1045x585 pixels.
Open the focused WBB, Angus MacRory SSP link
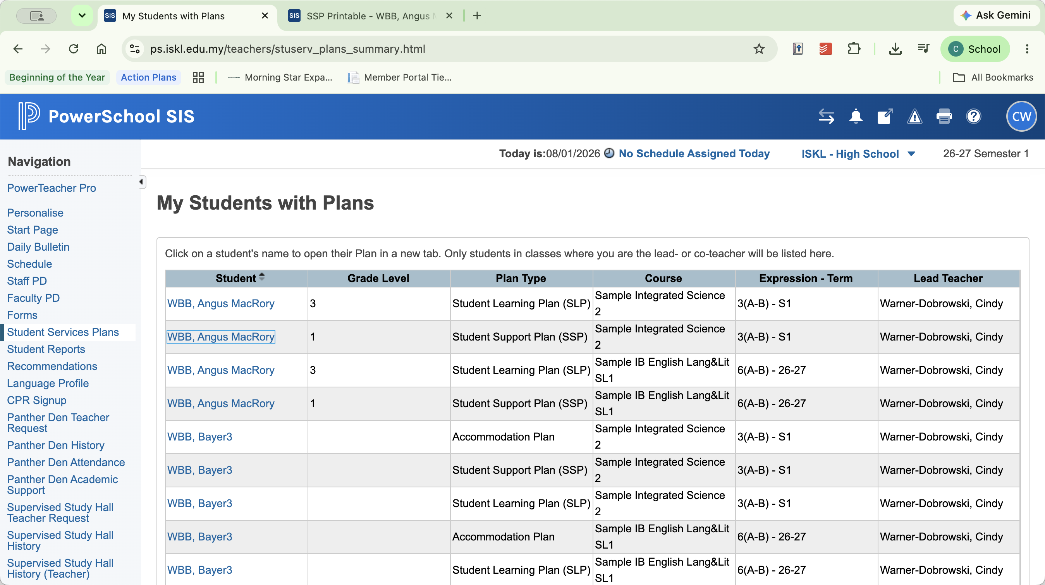[x=221, y=337]
